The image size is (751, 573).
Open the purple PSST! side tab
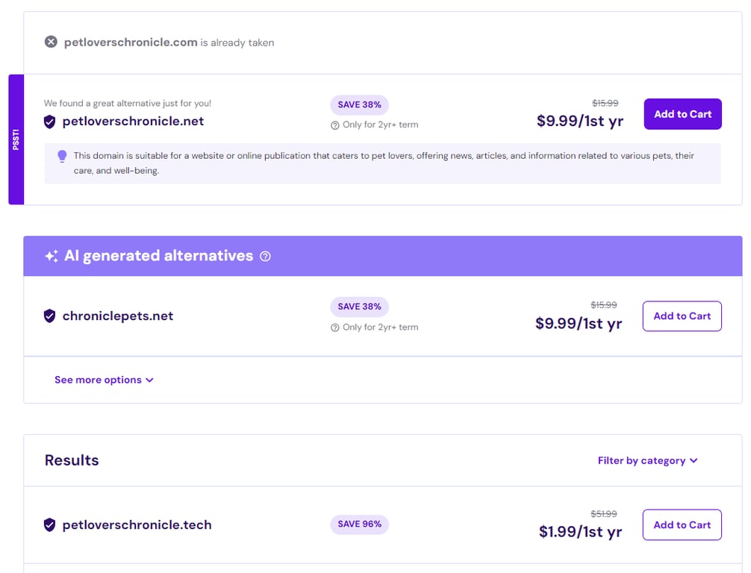(16, 139)
